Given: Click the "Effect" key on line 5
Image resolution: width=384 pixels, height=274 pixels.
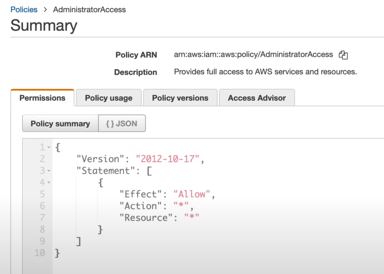Looking at the screenshot, I should coord(141,194).
